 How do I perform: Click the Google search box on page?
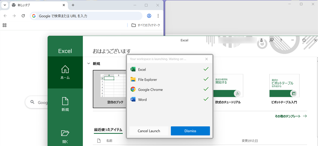[x=37, y=102]
